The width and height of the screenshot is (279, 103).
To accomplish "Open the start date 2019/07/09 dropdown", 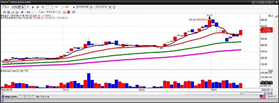I will click(x=91, y=7).
